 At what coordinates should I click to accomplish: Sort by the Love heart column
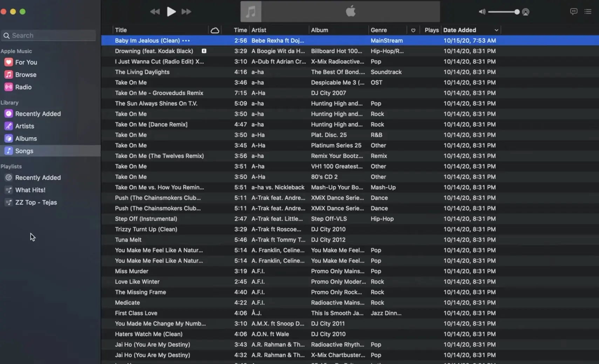click(413, 30)
